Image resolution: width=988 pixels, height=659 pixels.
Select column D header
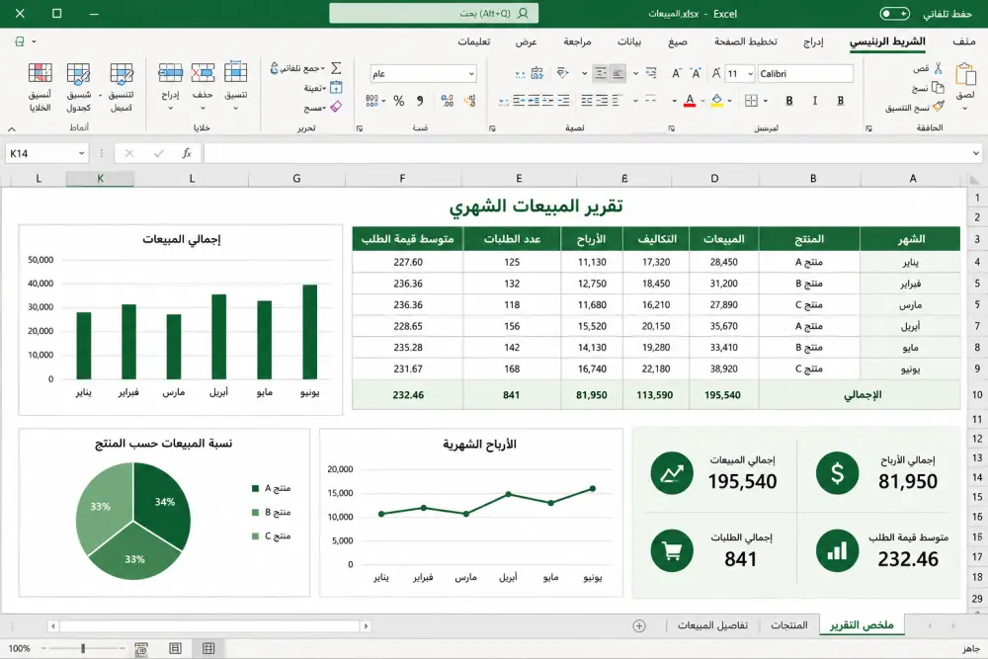714,178
